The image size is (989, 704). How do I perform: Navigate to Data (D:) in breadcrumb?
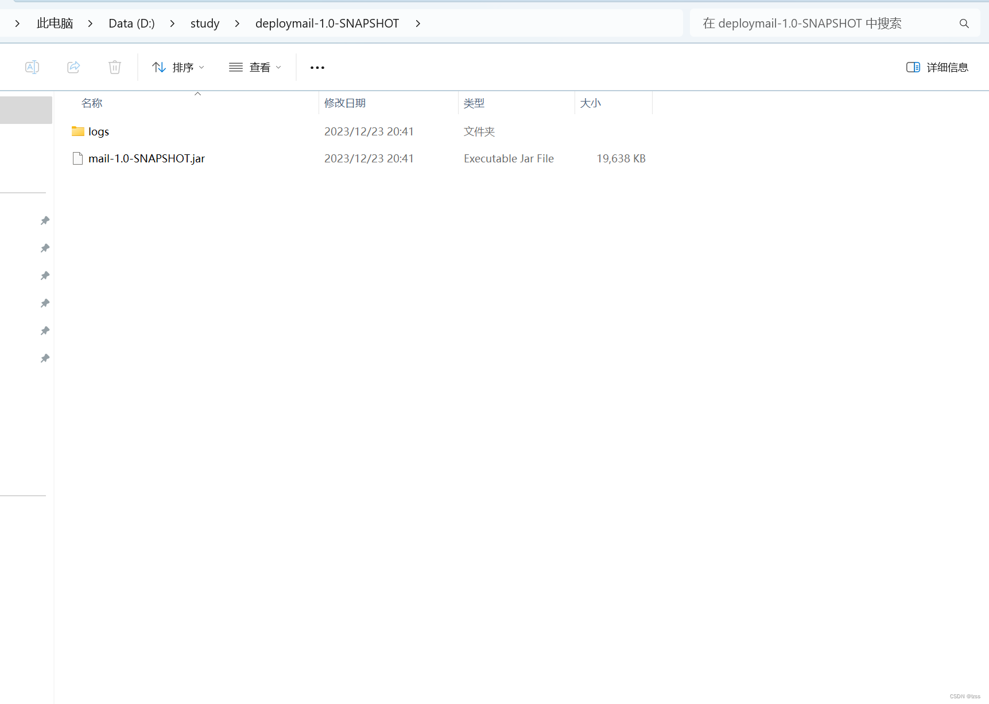pyautogui.click(x=131, y=24)
